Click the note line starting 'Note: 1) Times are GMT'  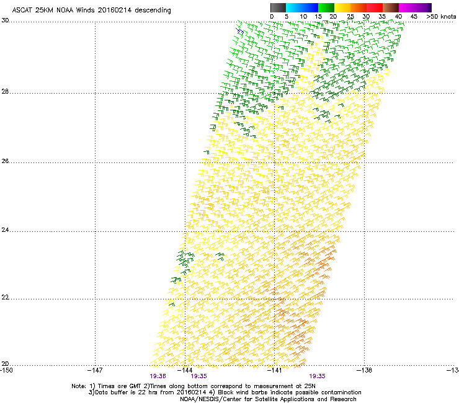pyautogui.click(x=194, y=386)
